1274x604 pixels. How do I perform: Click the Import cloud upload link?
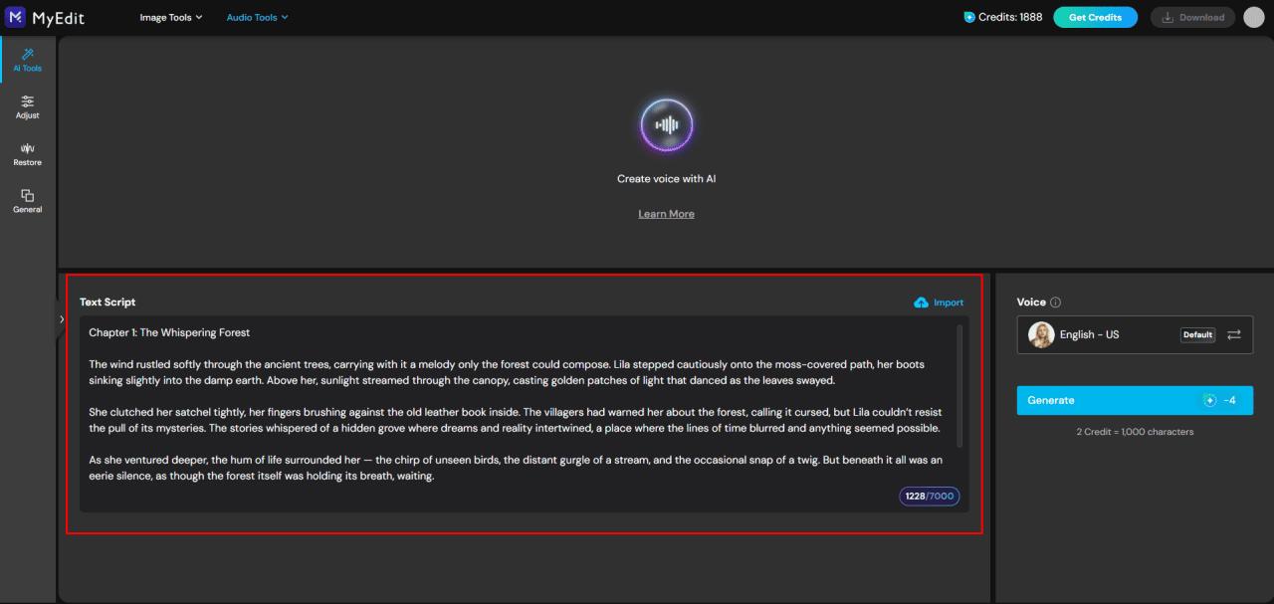939,302
